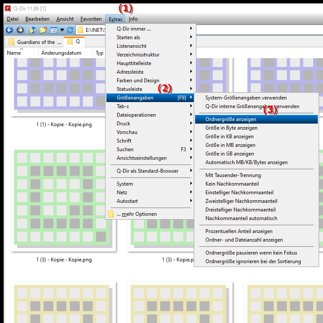
Task: Sort by the Änderungsdatum column header
Action: coord(65,53)
